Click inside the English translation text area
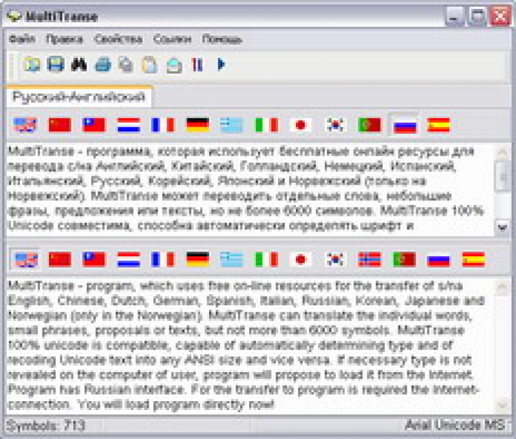 [x=250, y=345]
